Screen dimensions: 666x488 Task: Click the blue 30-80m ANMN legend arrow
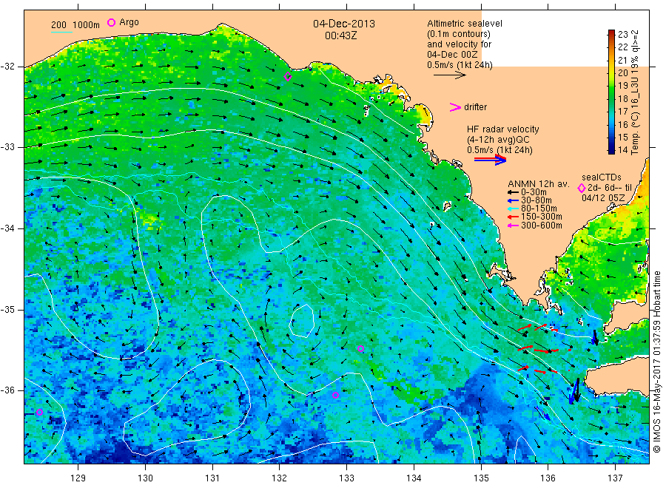[513, 200]
